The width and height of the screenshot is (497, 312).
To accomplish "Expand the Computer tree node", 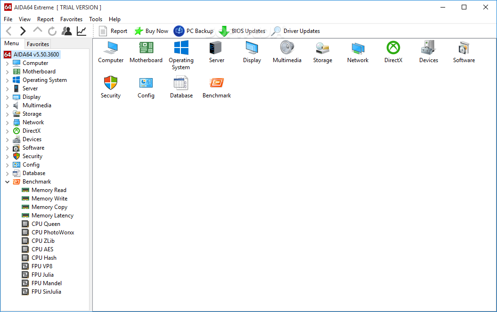I will pyautogui.click(x=7, y=64).
